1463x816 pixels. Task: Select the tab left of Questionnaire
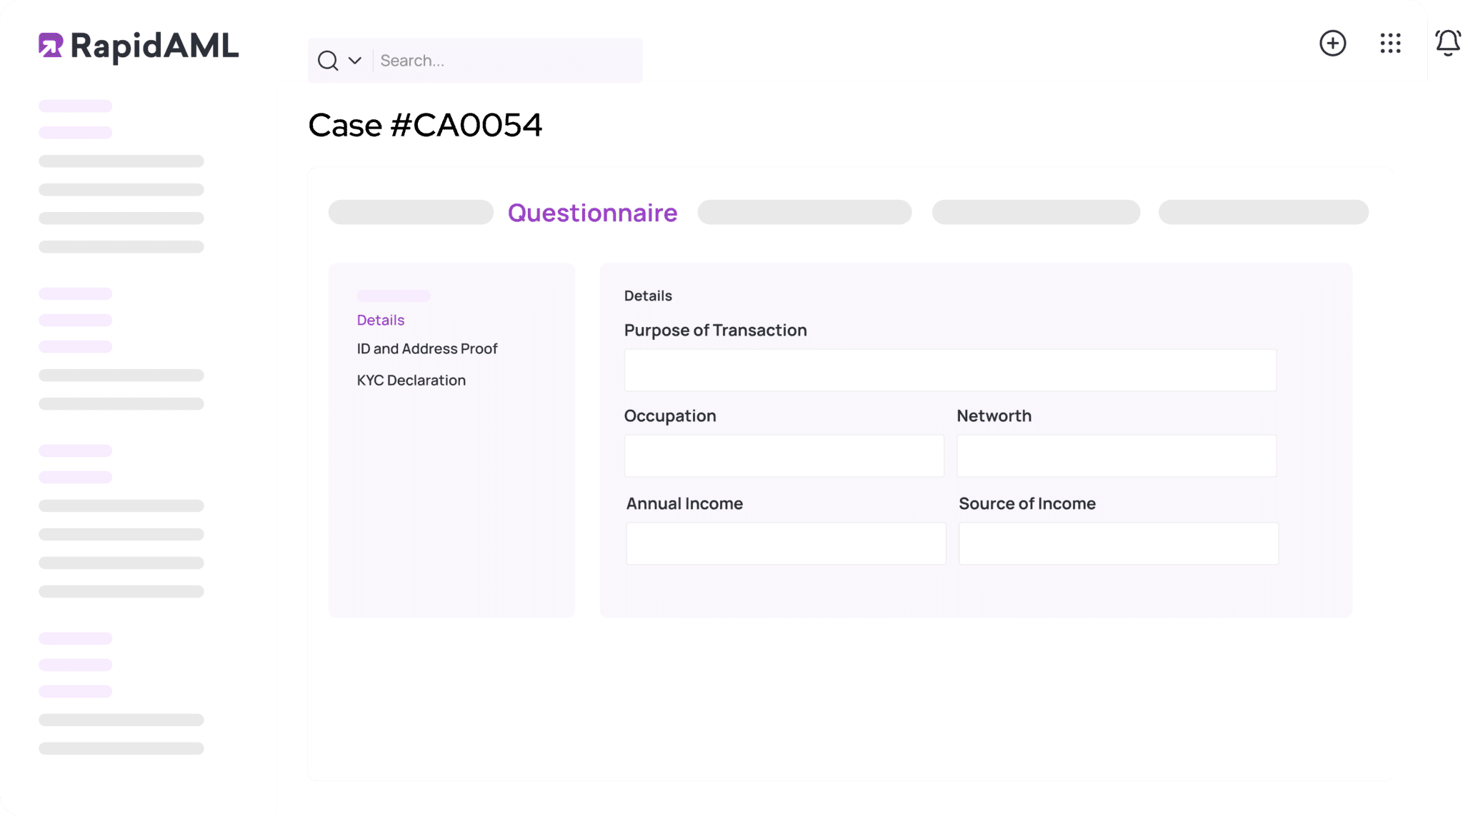[409, 212]
